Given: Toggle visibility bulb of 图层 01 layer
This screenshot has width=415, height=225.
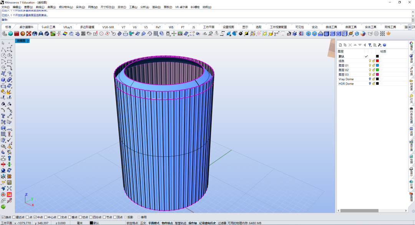Looking at the screenshot, I should point(370,65).
